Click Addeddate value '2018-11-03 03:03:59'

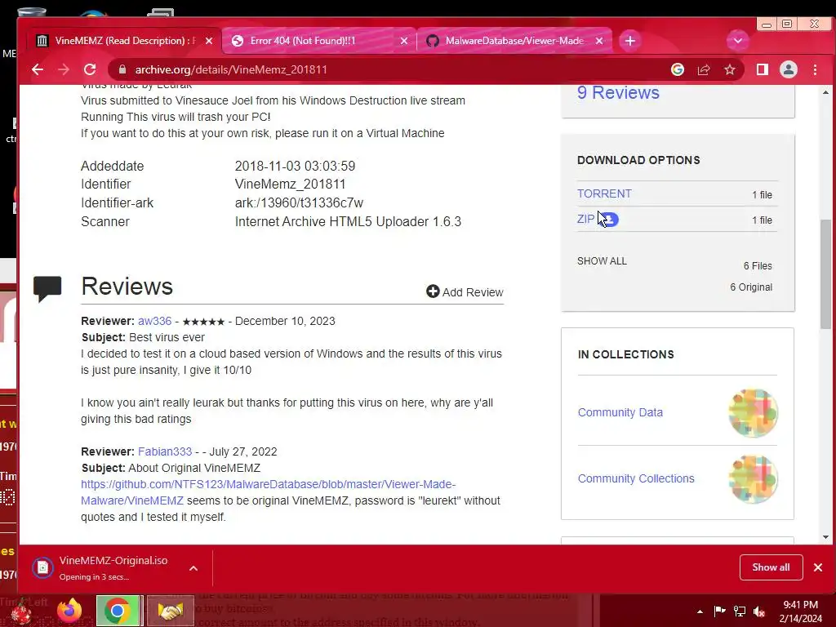295,167
